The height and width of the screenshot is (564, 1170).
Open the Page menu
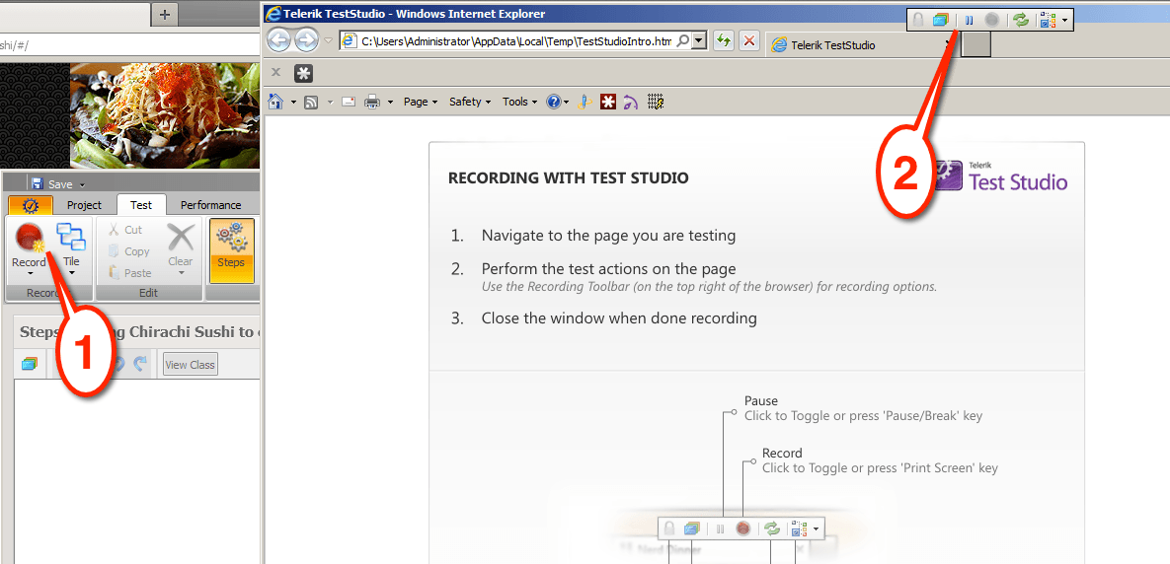(x=420, y=103)
